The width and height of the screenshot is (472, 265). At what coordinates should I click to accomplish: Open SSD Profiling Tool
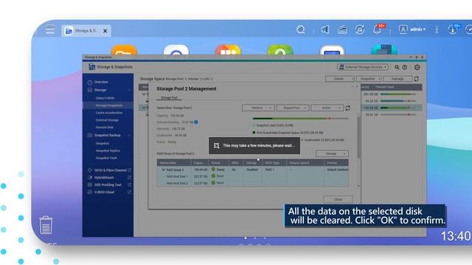click(108, 185)
